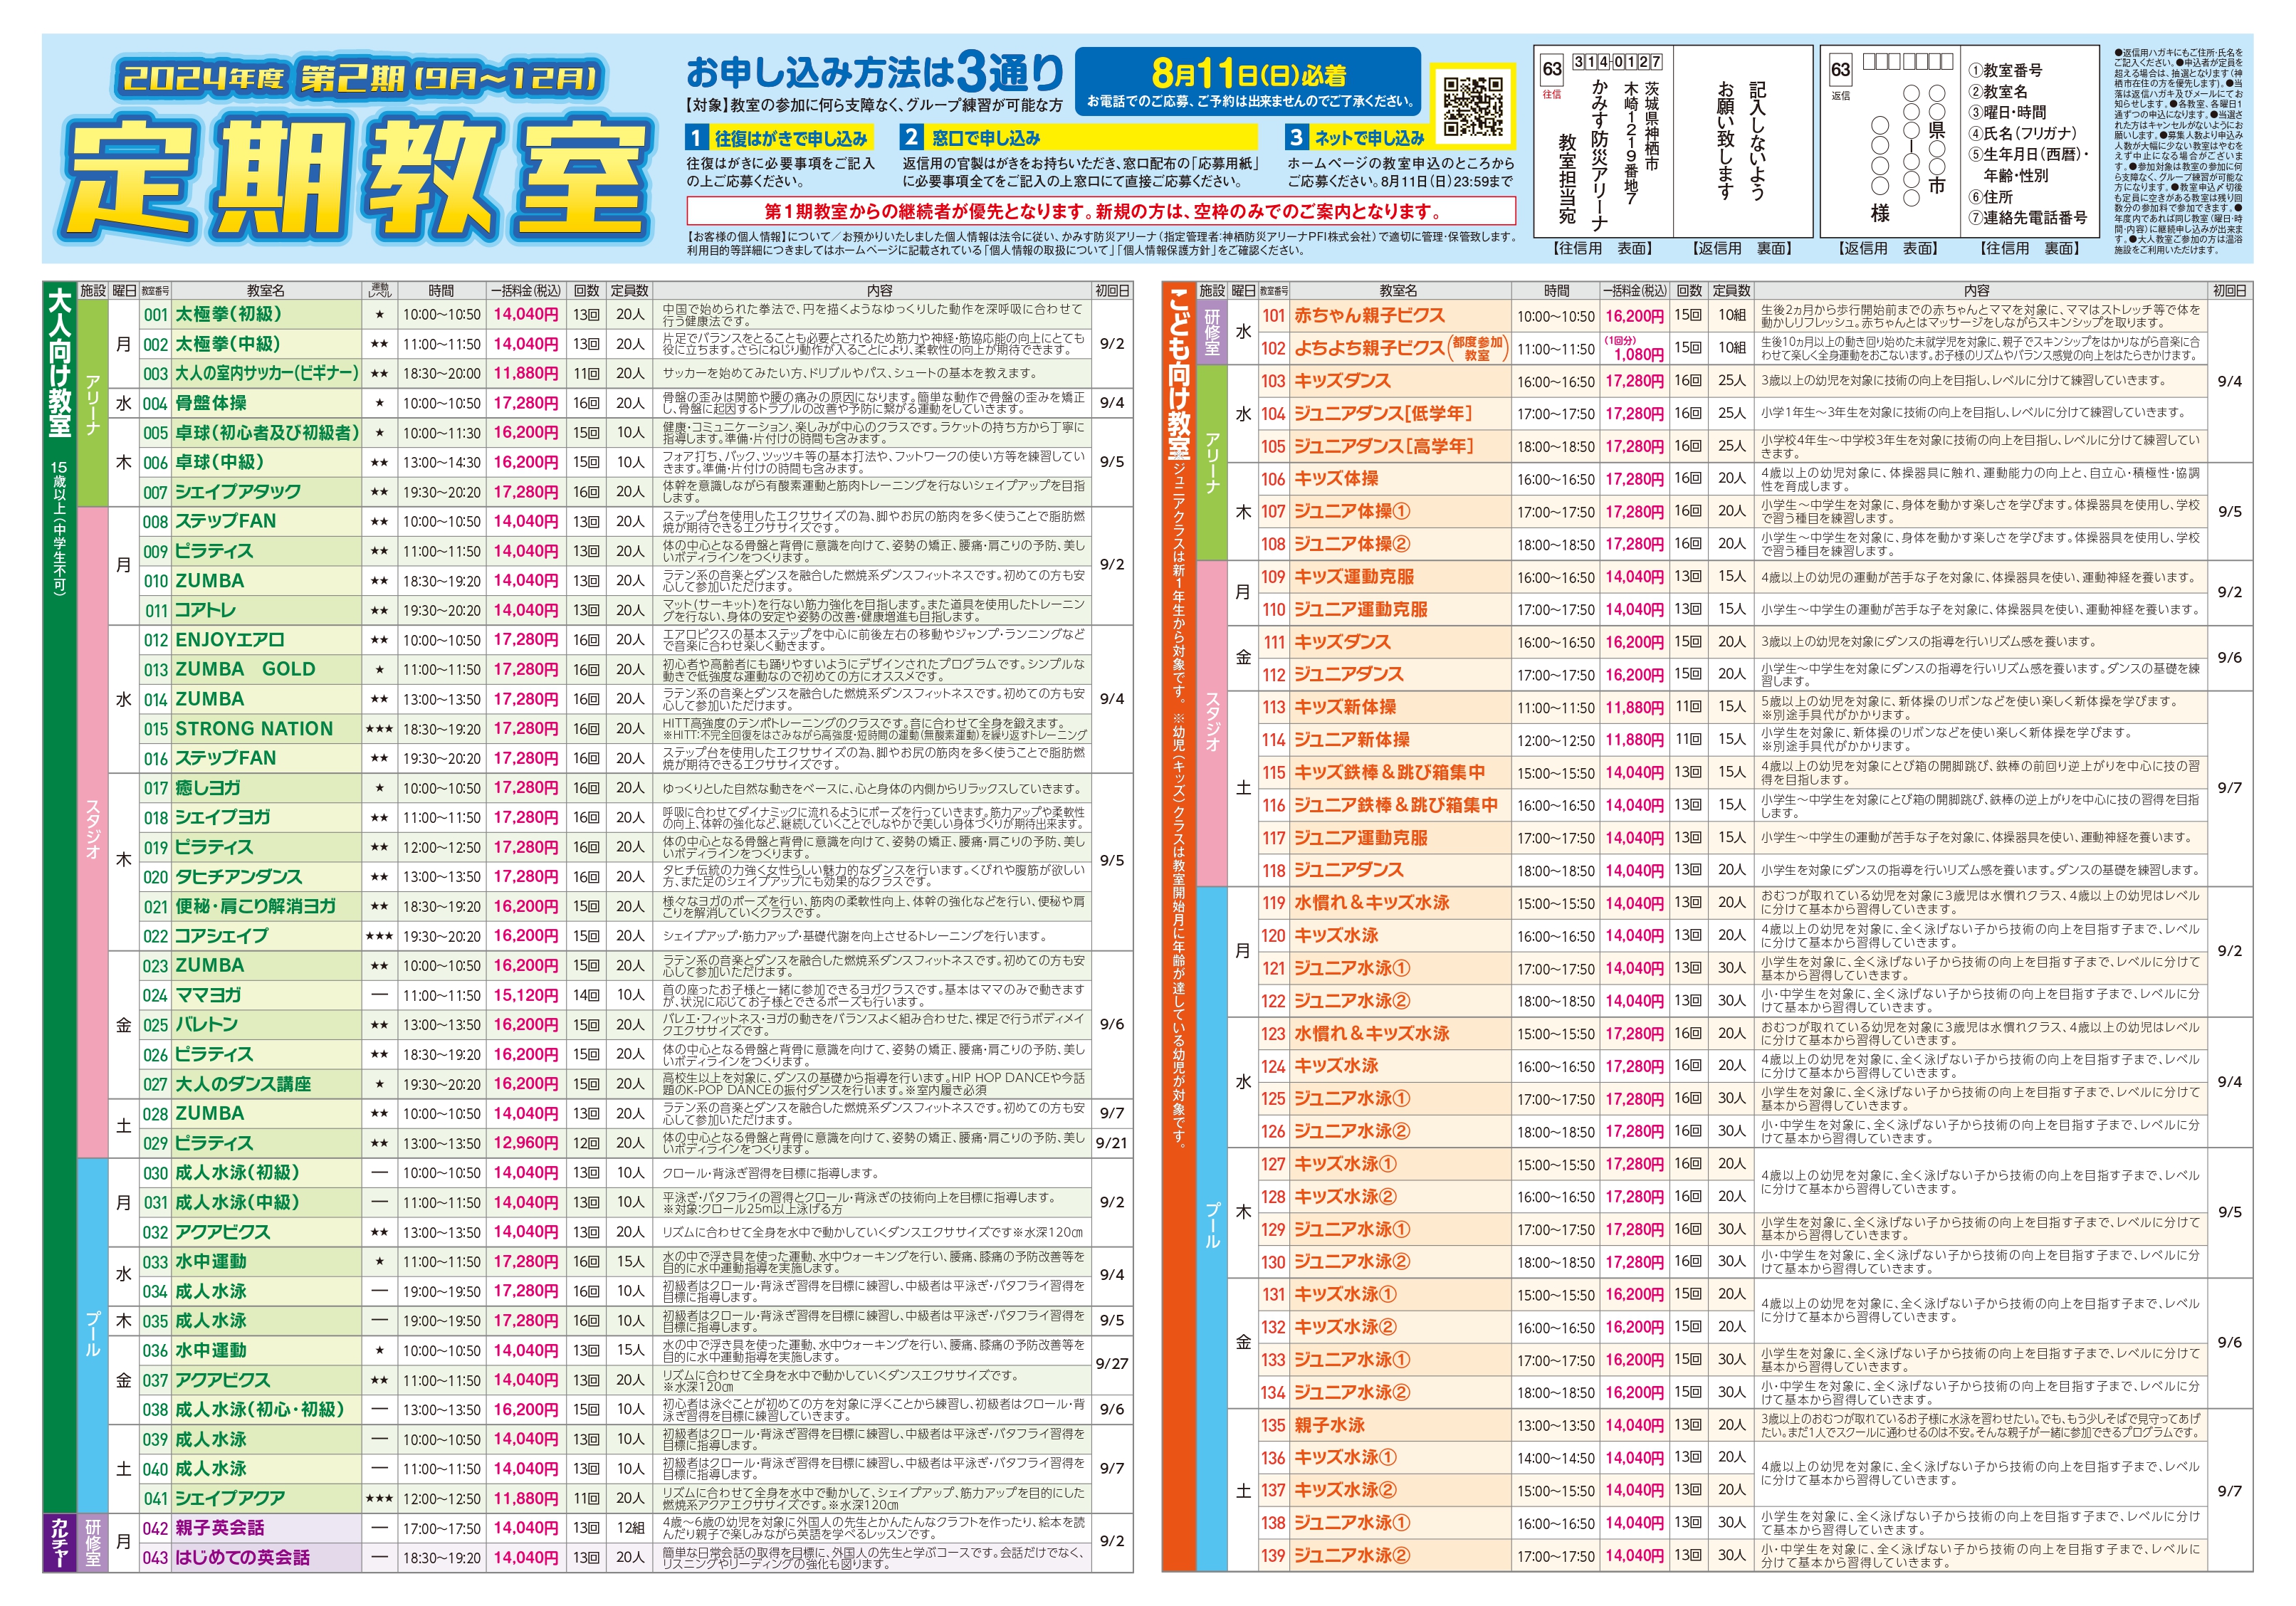Click the red-bordered 第1期教室からの継続者が優先 notice
This screenshot has height=1606, width=2296.
click(x=1101, y=211)
